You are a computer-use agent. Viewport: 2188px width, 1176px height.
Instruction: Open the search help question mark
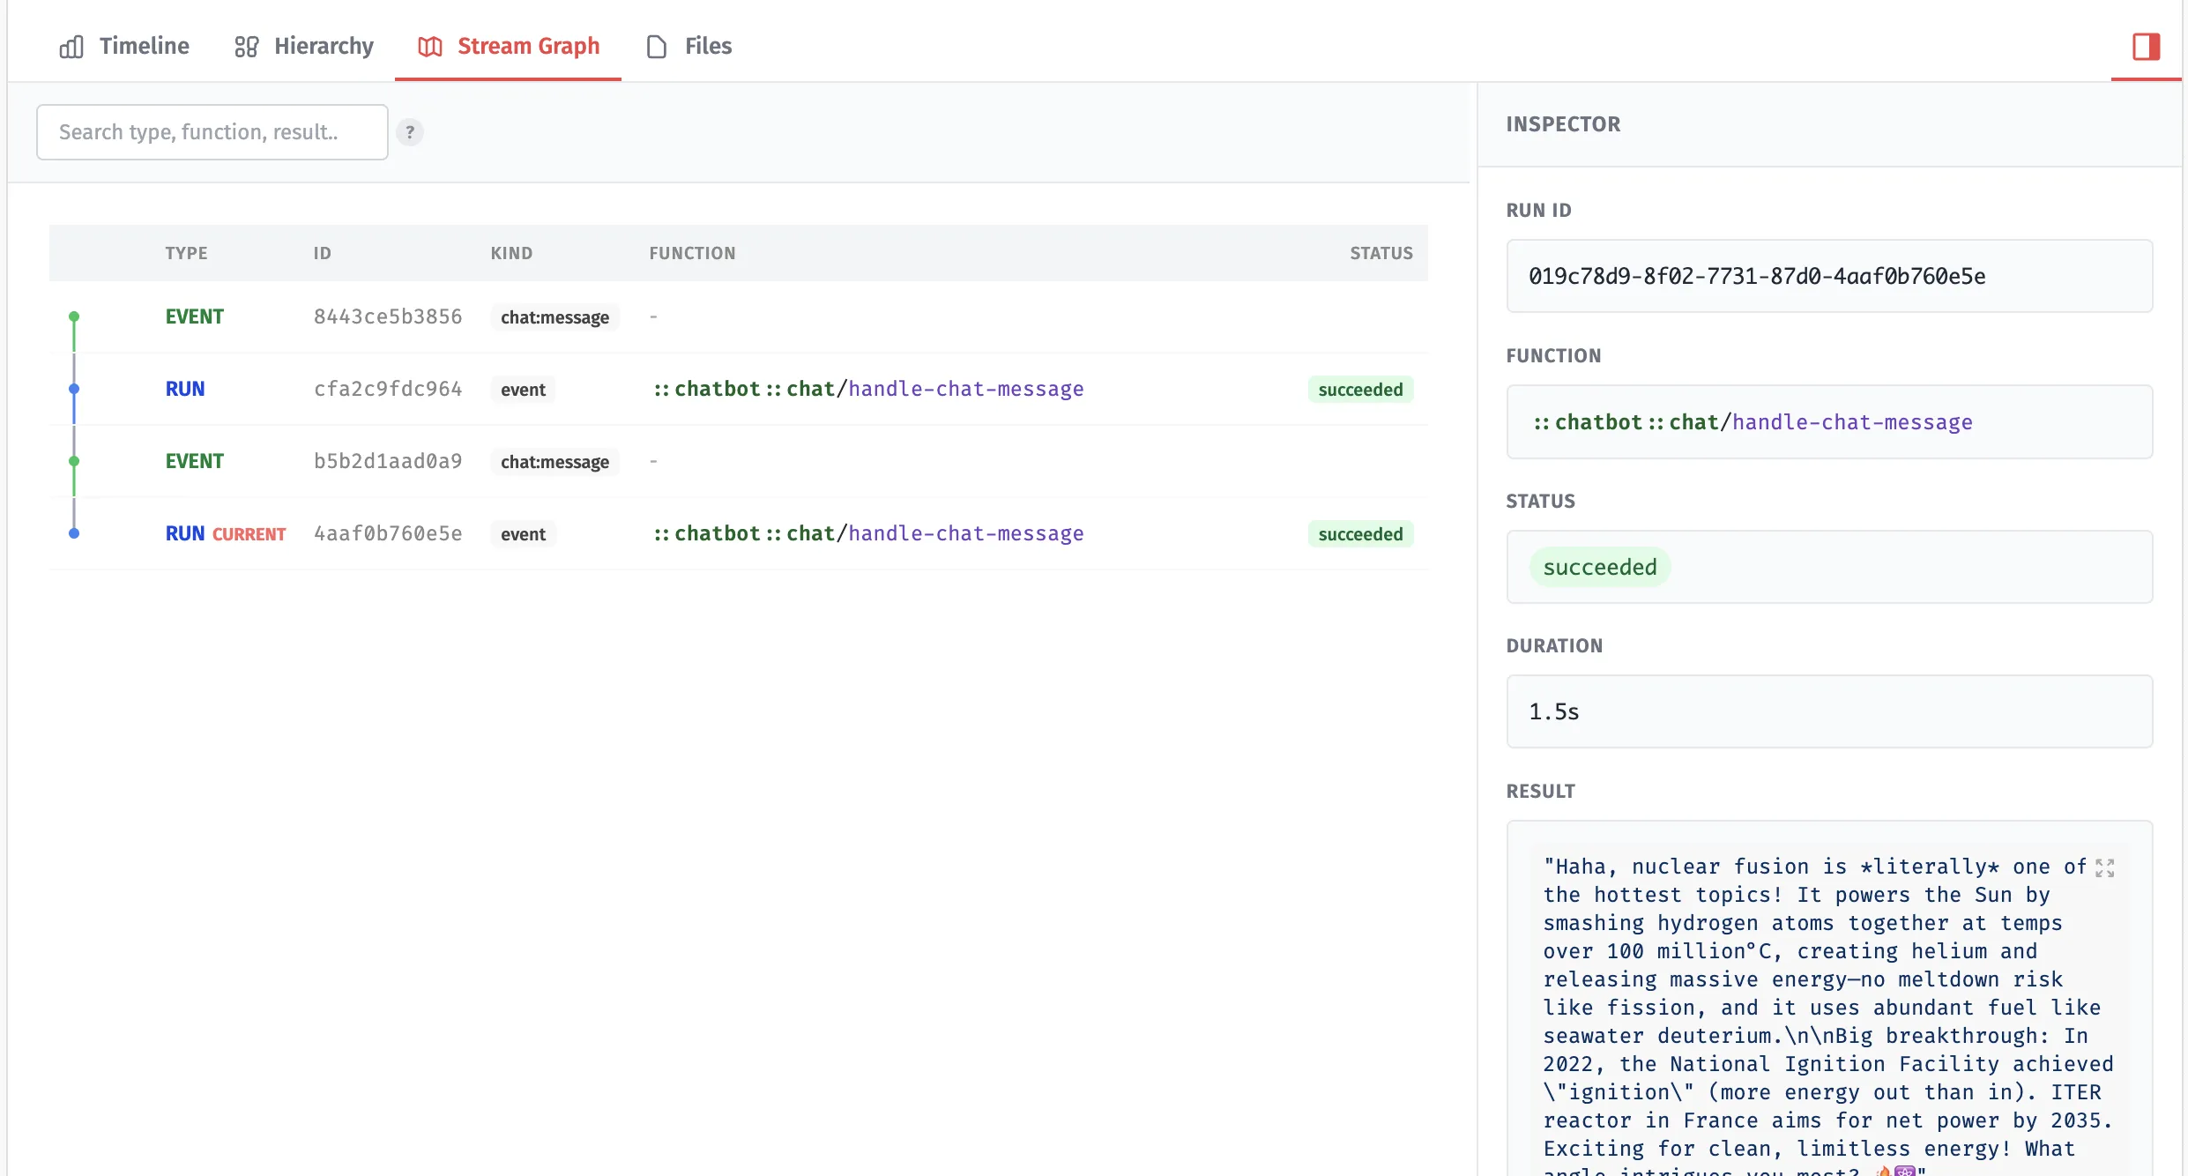tap(410, 132)
